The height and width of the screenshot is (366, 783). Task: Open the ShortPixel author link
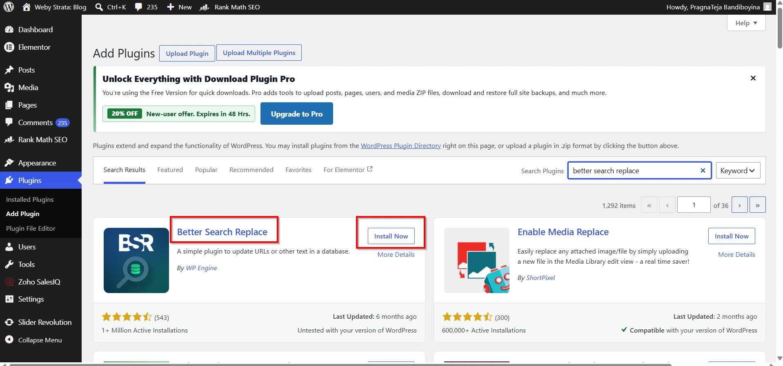click(541, 278)
